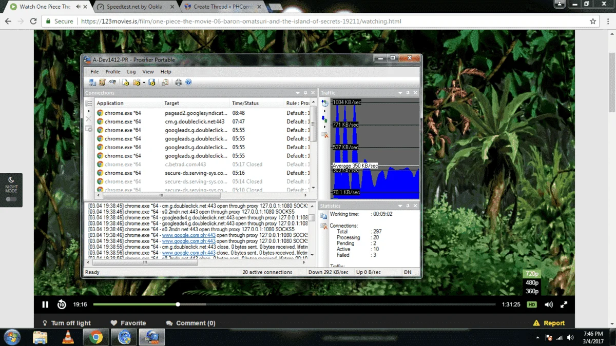
Task: Report the video issue
Action: [549, 323]
